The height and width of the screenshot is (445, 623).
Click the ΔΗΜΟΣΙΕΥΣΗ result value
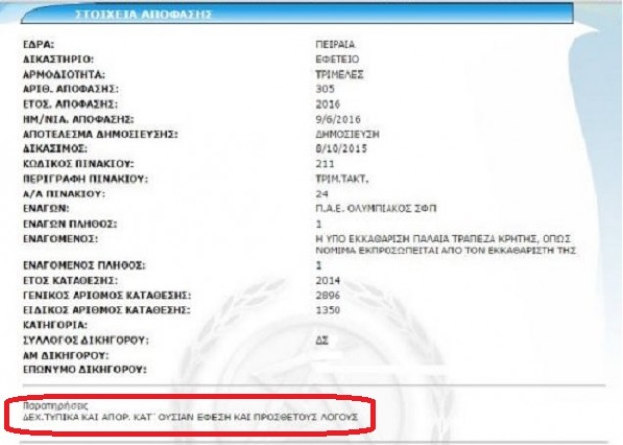click(x=347, y=134)
